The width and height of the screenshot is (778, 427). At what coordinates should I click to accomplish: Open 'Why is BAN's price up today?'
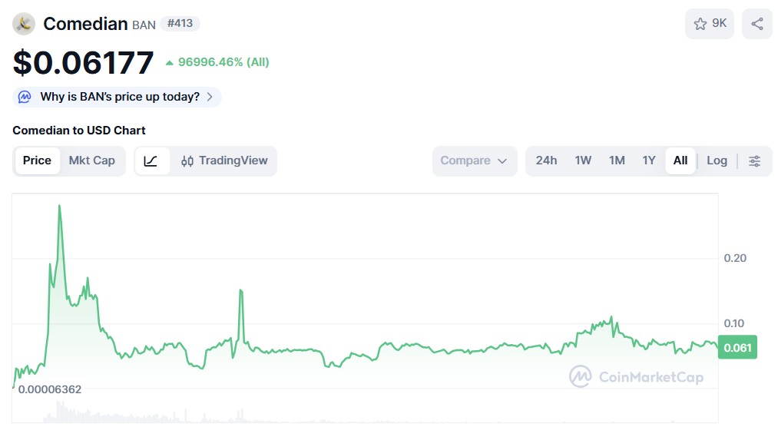pos(117,97)
